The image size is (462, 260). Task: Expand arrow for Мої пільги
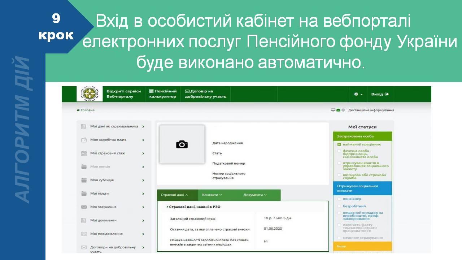[143, 194]
